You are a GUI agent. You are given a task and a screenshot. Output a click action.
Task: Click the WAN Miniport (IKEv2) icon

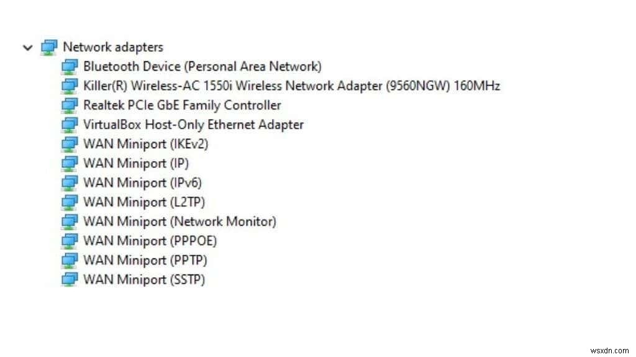point(70,144)
